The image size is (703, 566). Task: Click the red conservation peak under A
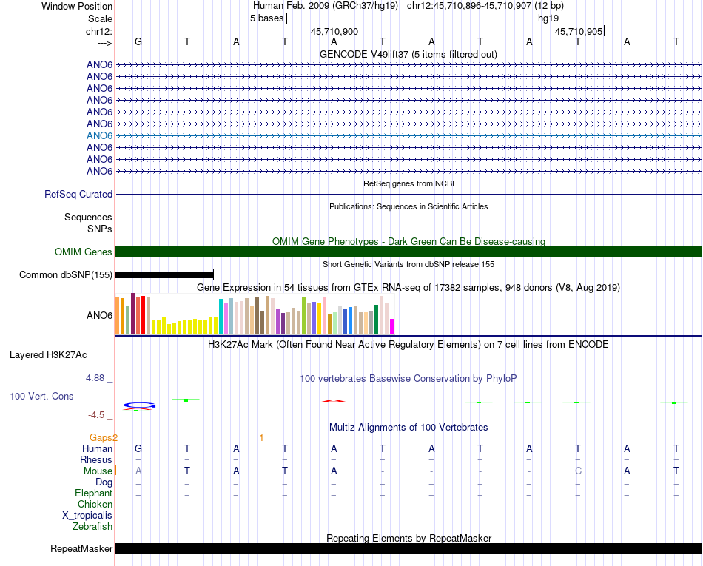point(334,401)
